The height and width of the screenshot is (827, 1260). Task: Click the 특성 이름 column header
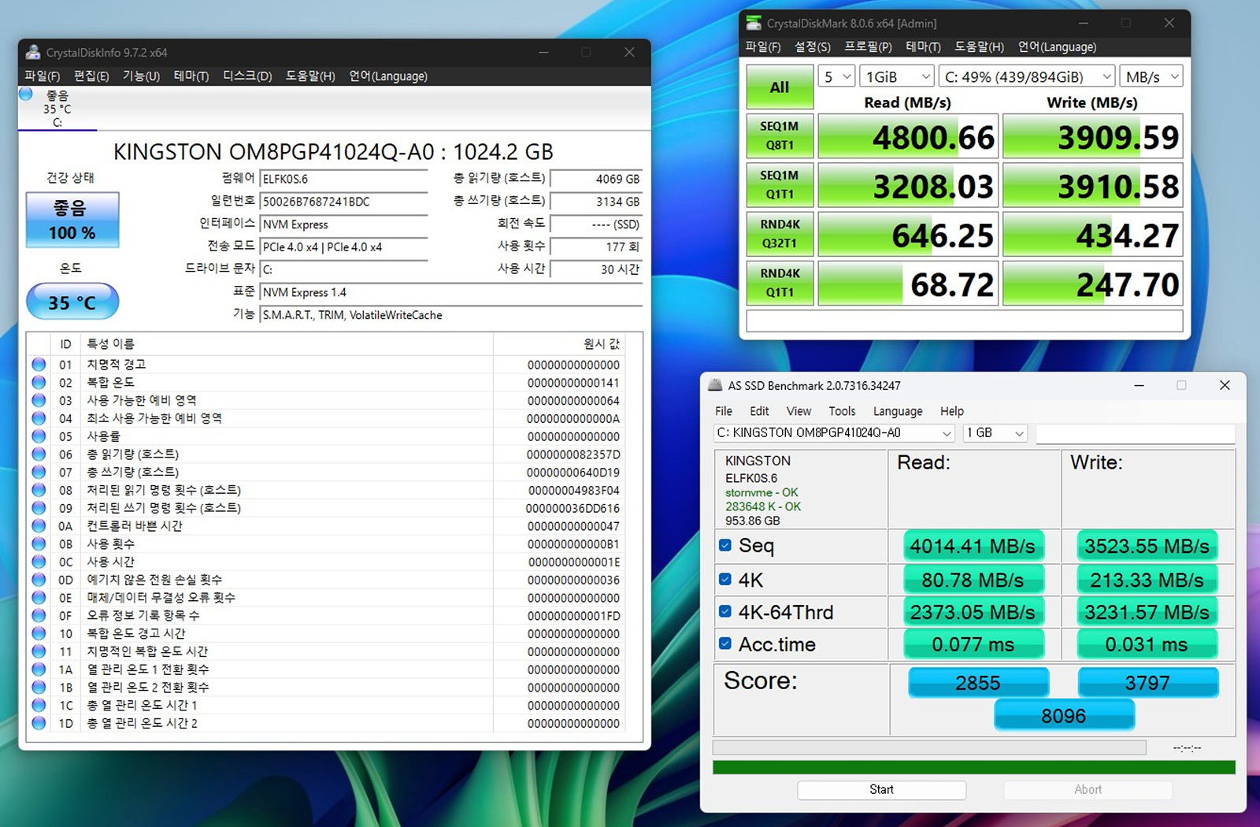(287, 344)
